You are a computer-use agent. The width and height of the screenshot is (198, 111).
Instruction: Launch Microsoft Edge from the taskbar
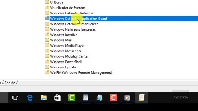(x=30, y=98)
